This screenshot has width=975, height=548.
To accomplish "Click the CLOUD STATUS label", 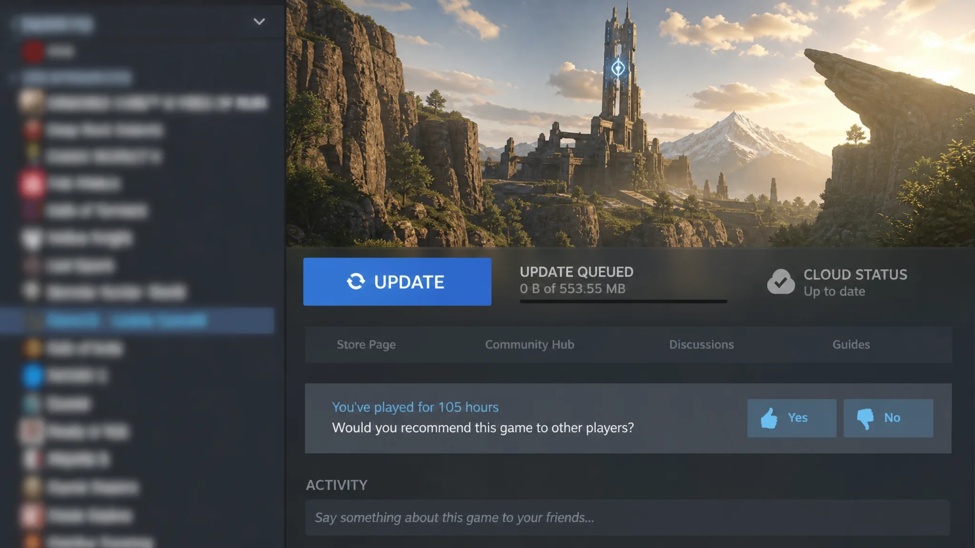I will tap(855, 274).
